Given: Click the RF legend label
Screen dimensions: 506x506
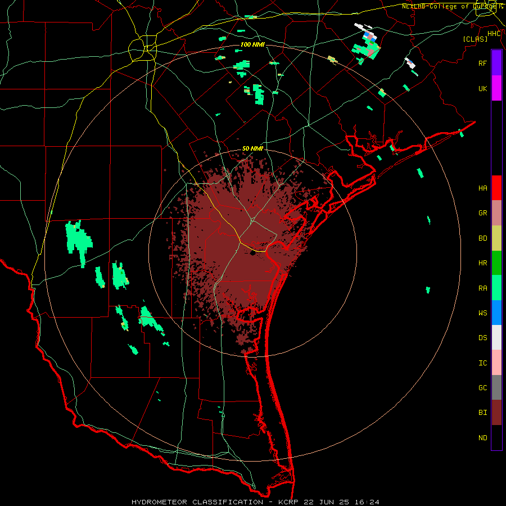Looking at the screenshot, I should pyautogui.click(x=482, y=63).
